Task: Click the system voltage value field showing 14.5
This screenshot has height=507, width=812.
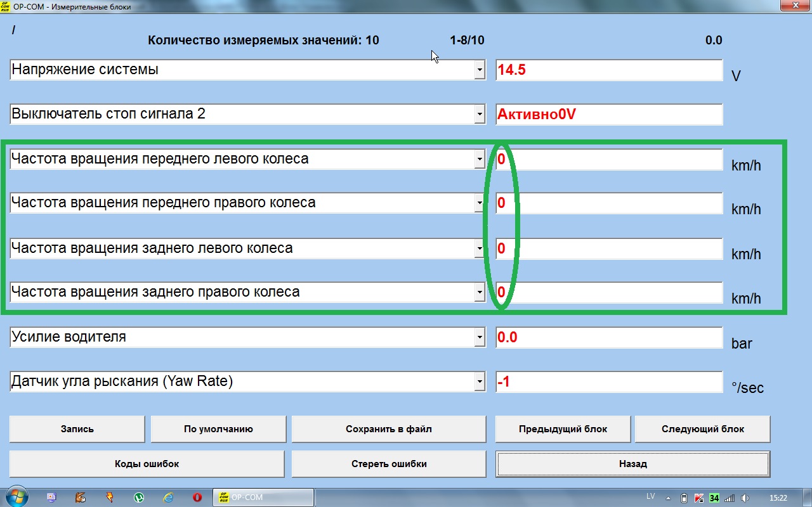Action: click(608, 70)
